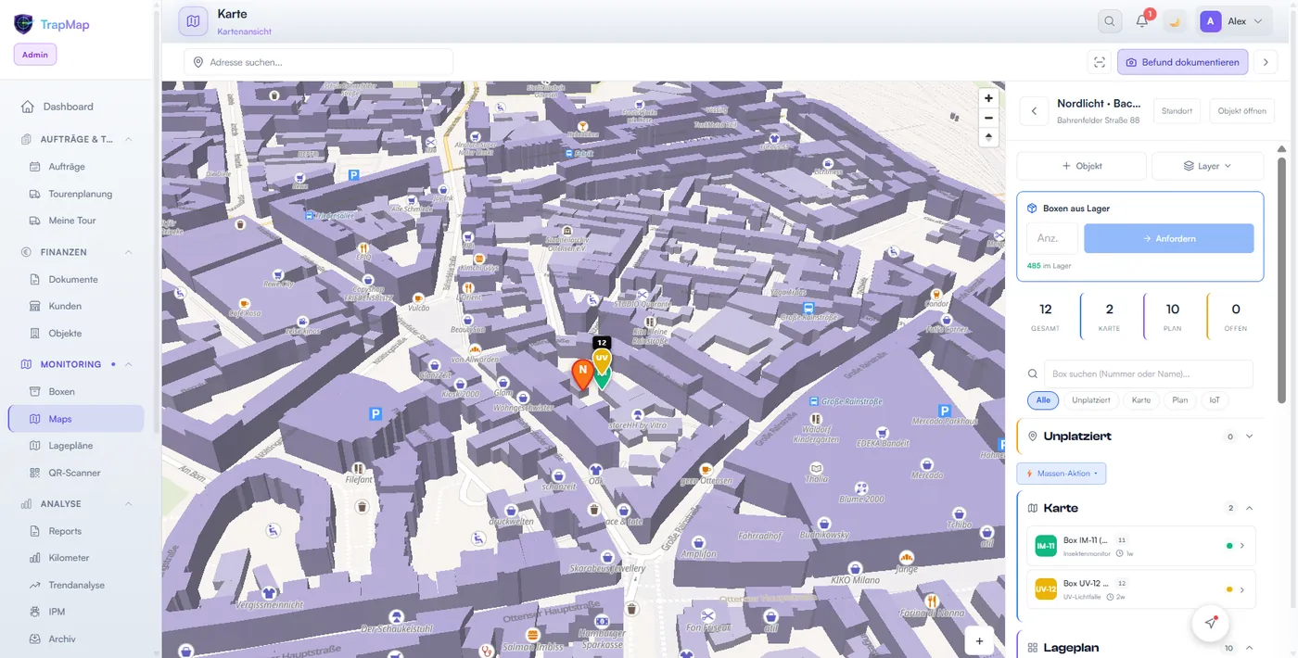
Task: Click the TrapMap logo
Action: tap(52, 24)
